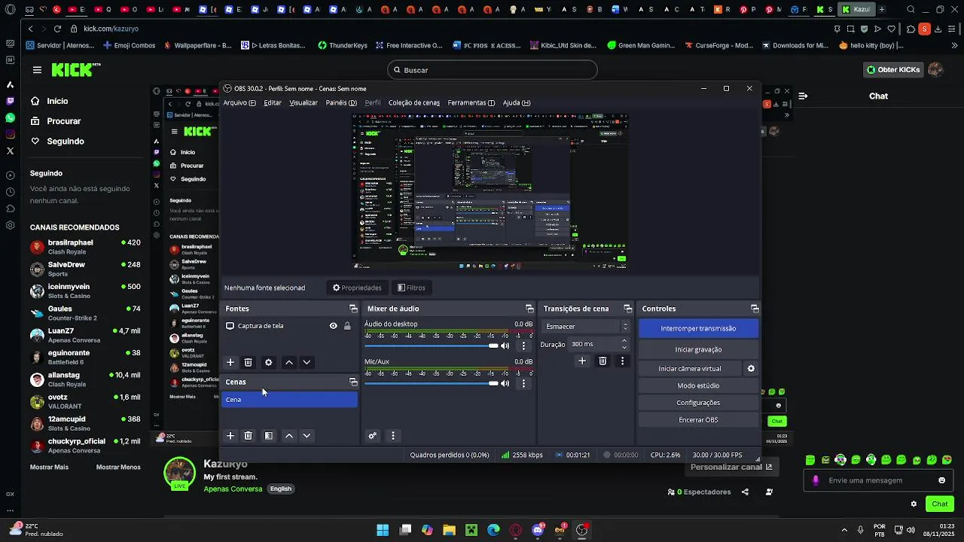The height and width of the screenshot is (542, 964).
Task: Open Seguindo in the Kick sidebar
Action: coord(57,142)
